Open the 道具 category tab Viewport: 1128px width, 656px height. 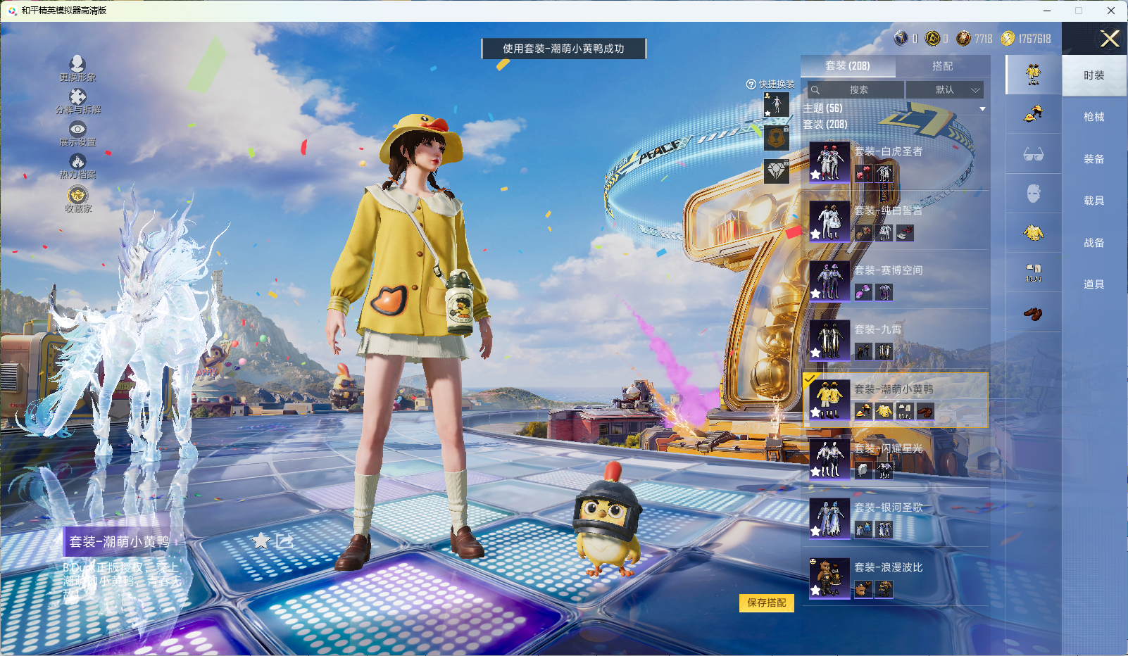[1094, 284]
